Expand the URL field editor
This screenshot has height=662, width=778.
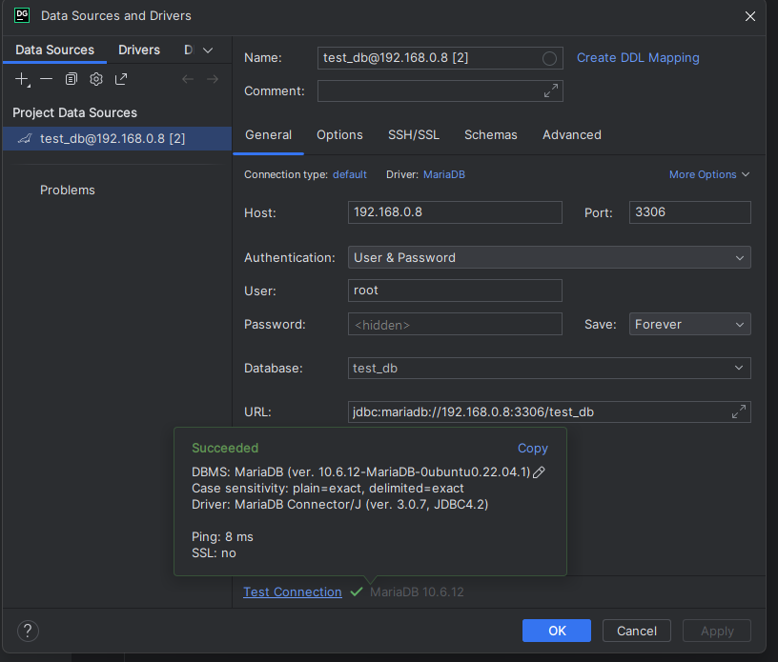(x=739, y=411)
